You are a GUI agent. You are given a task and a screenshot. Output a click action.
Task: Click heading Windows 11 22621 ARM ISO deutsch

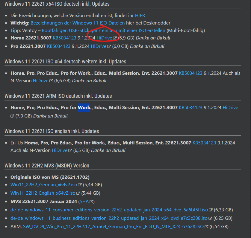click(x=58, y=96)
